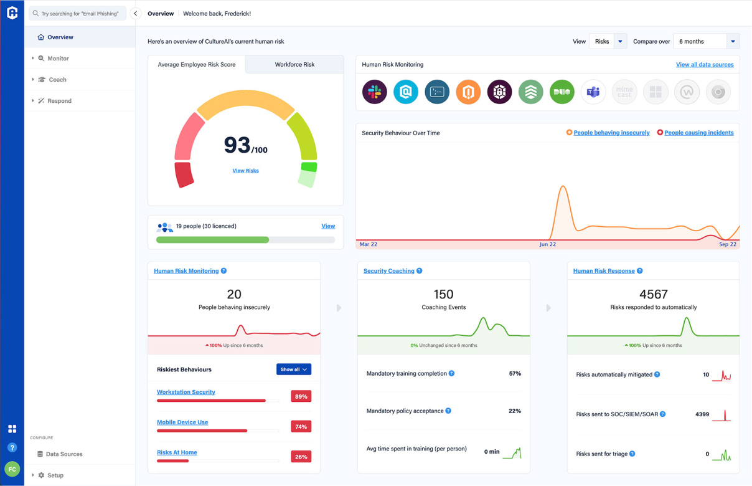This screenshot has height=486, width=752.
Task: Open the Microsoft Teams data source
Action: [593, 92]
